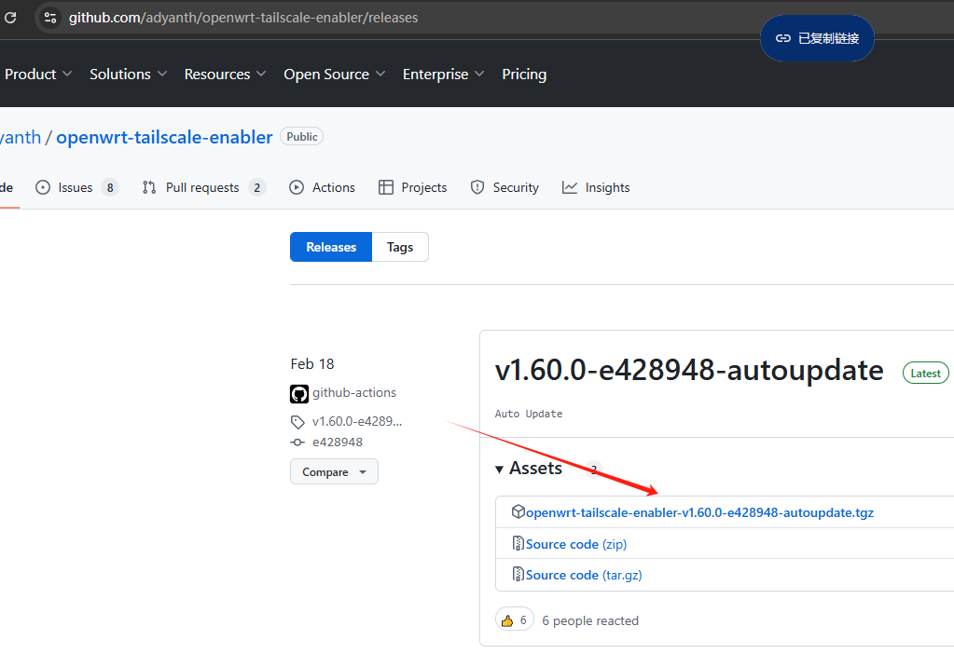The width and height of the screenshot is (954, 667).
Task: Click the Security shield icon
Action: 477,187
